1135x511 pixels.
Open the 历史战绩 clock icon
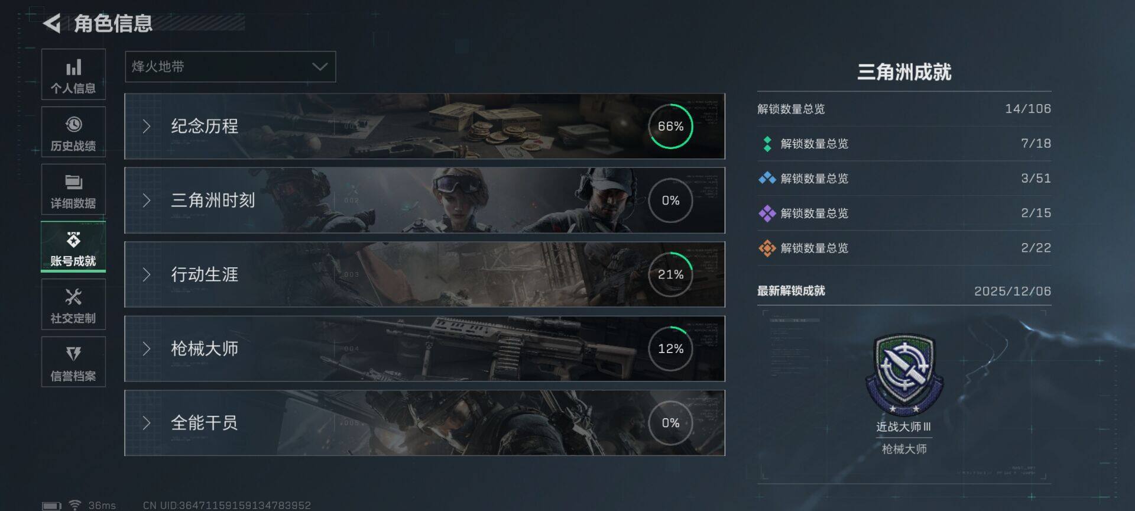pos(73,124)
